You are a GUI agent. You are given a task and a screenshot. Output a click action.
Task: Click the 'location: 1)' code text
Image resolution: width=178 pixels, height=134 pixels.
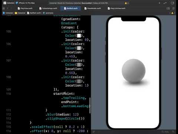[77, 85]
